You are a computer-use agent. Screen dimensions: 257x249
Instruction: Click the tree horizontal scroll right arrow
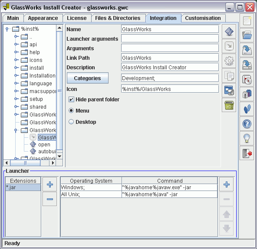53,163
